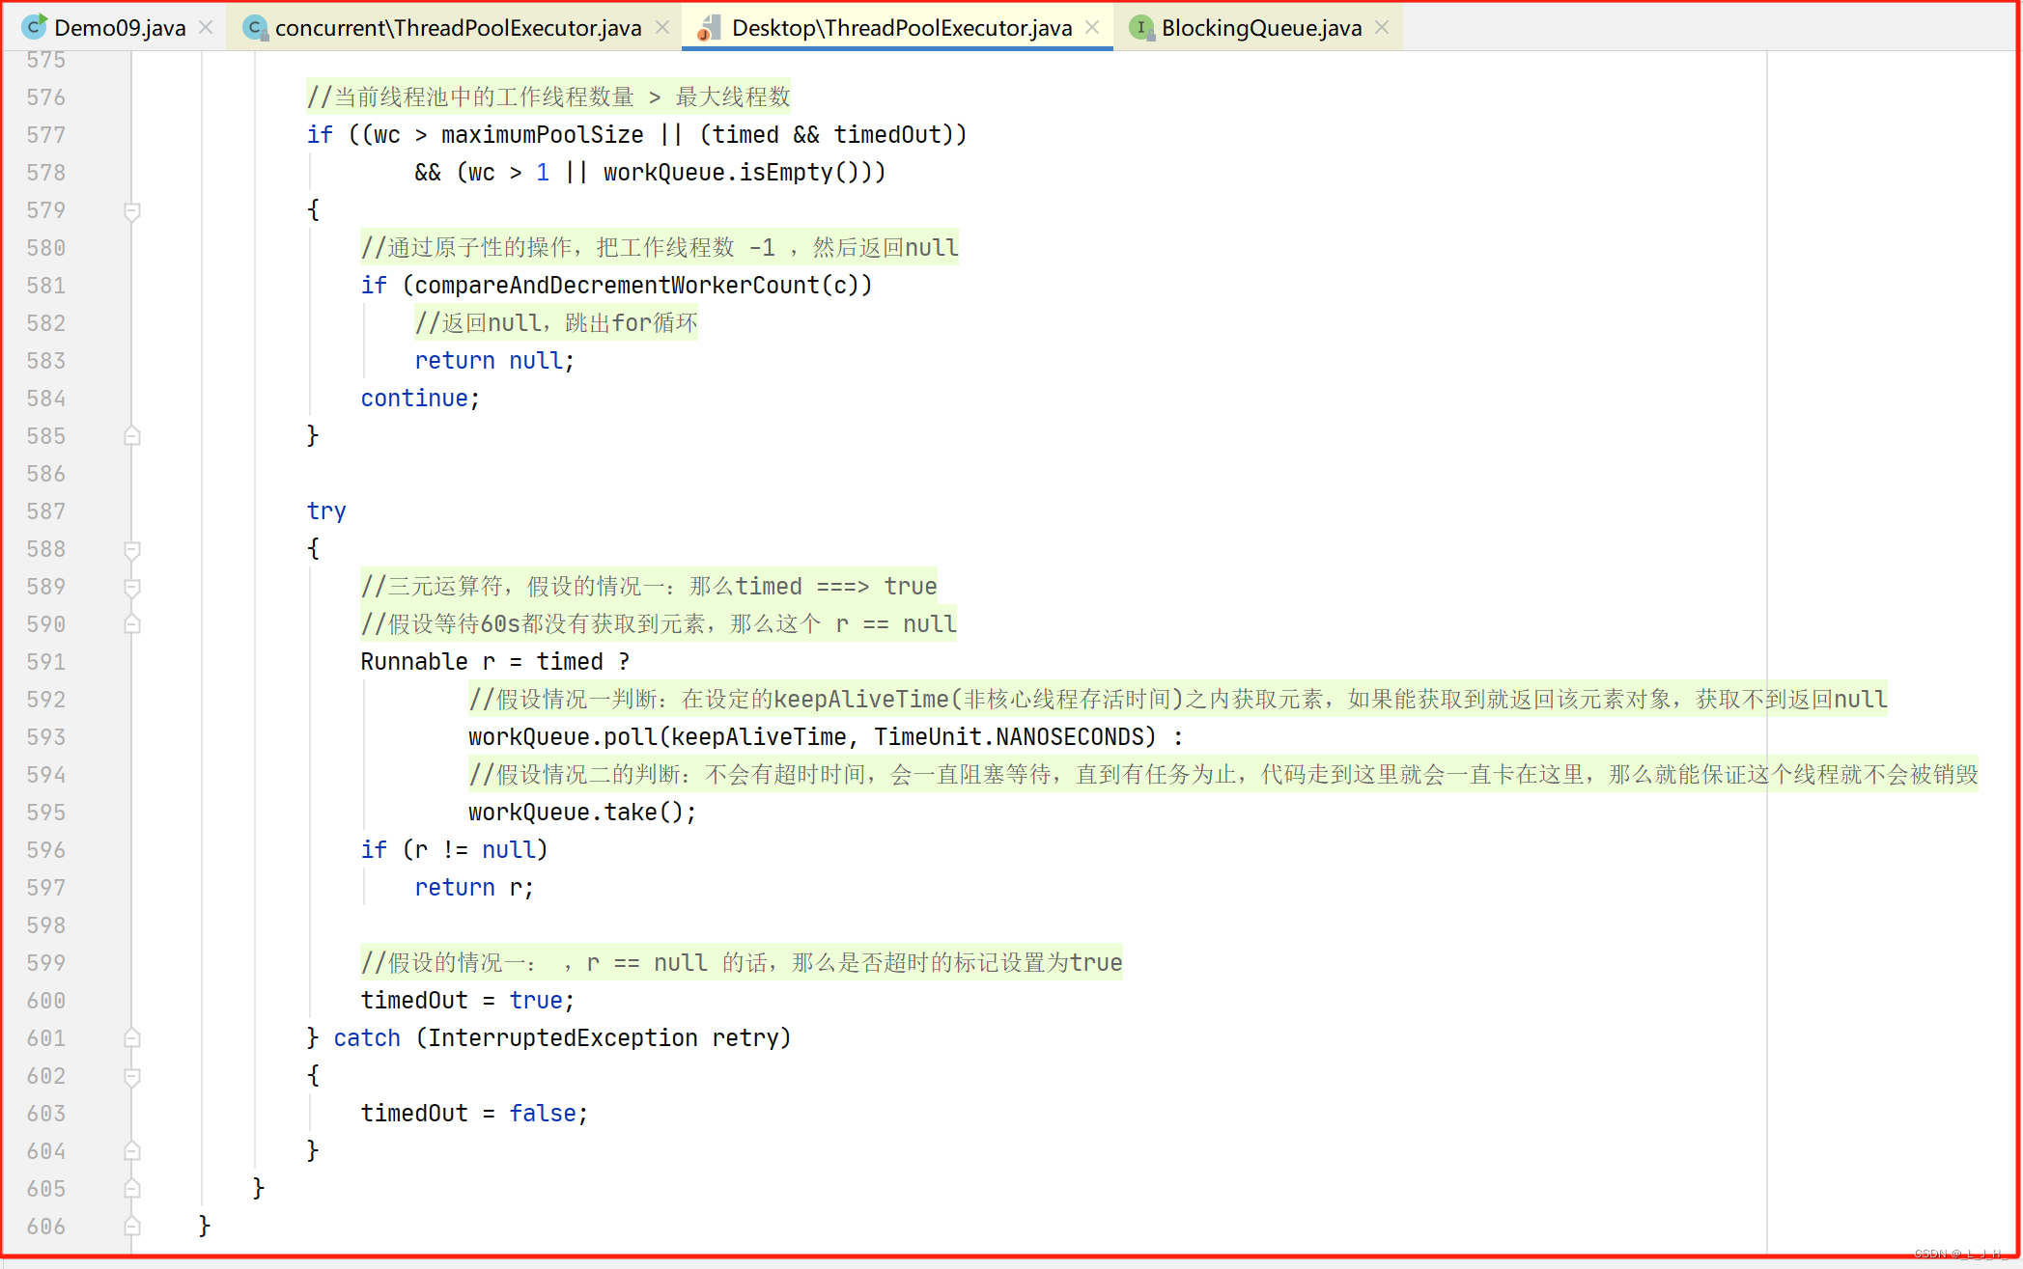Click the 'return r;' statement
2023x1269 pixels.
(x=474, y=888)
